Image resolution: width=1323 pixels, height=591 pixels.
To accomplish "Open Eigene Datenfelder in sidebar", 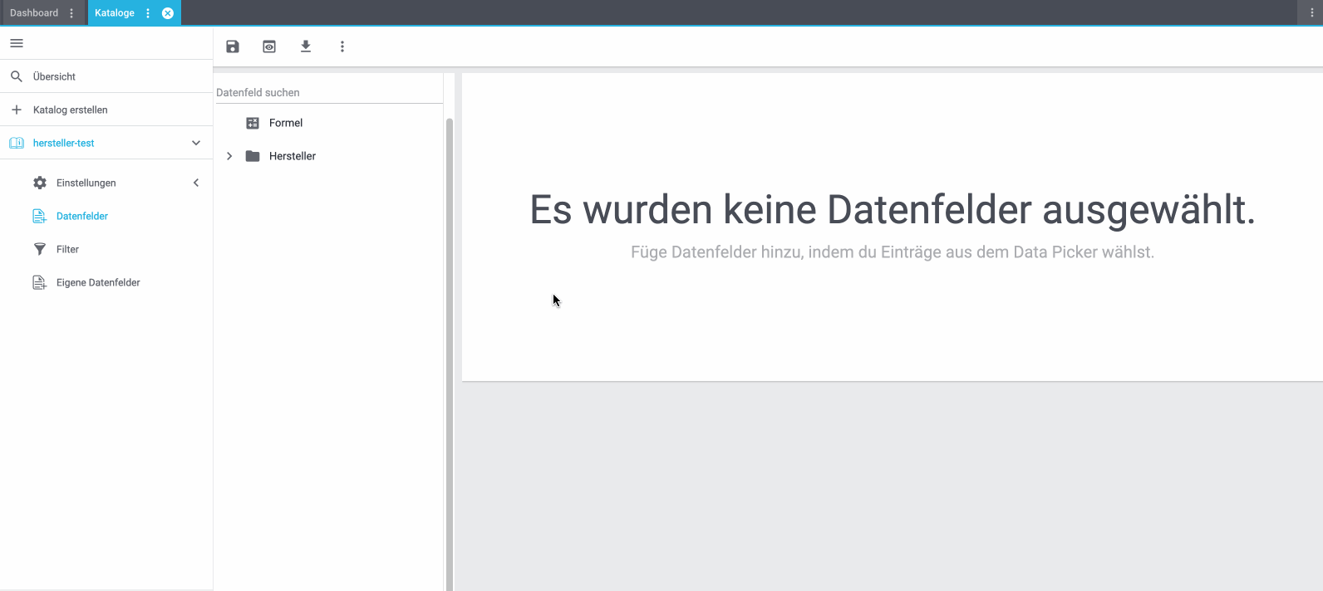I will 98,282.
